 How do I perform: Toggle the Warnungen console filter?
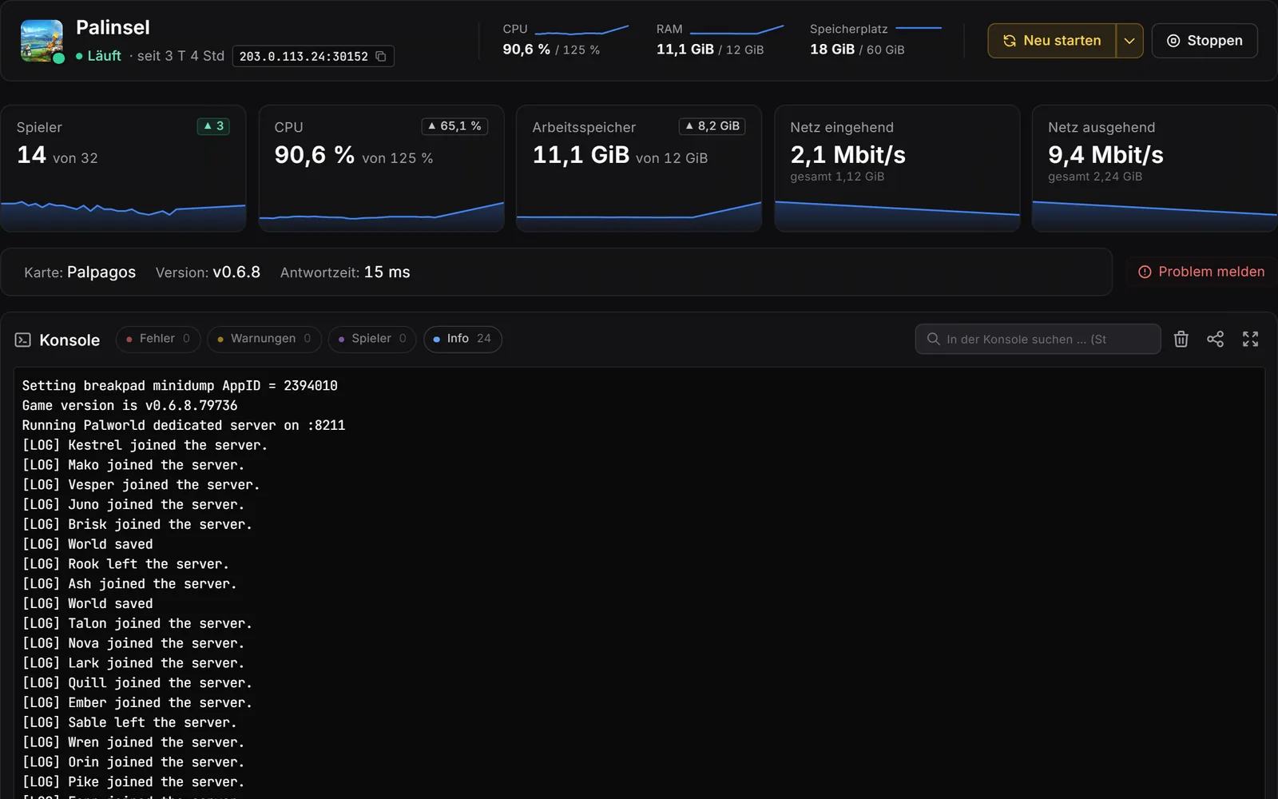264,339
